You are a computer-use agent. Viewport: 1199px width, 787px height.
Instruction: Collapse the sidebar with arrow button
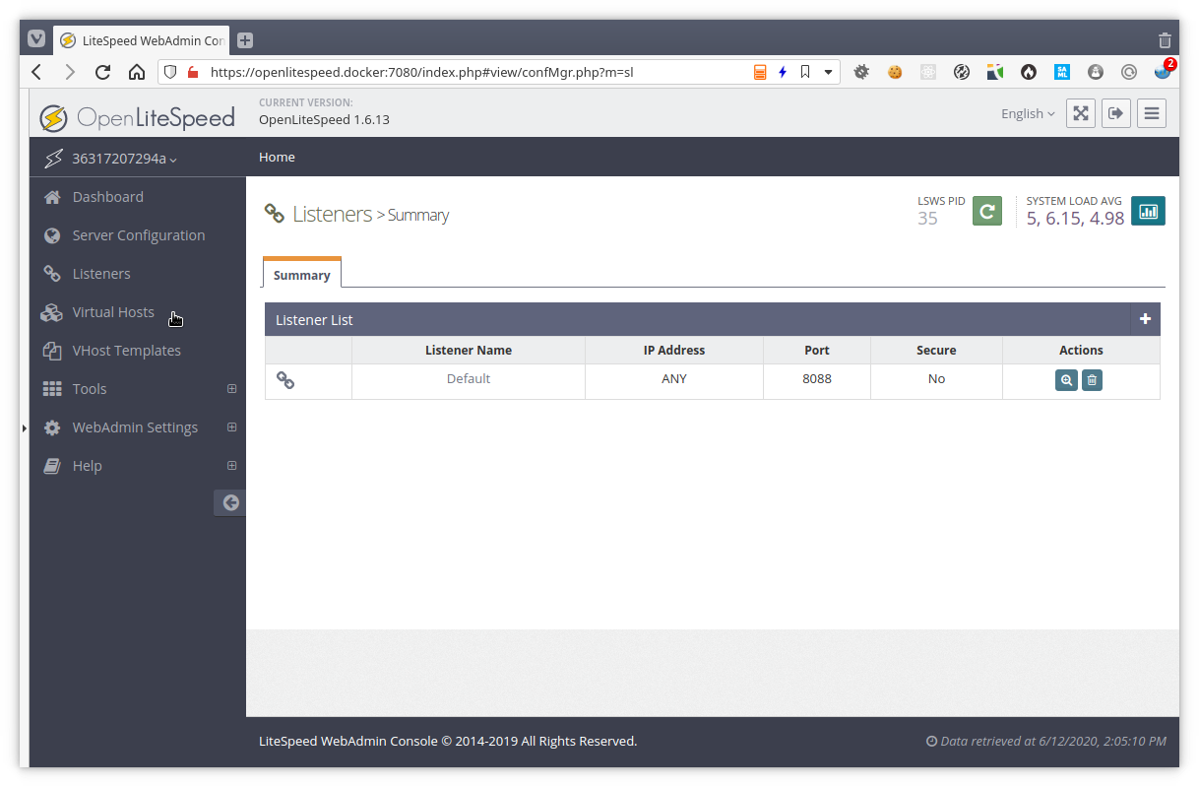tap(230, 502)
